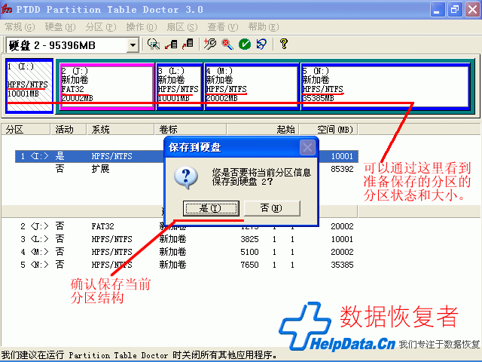Click the status bar recommendation message

[x=140, y=355]
